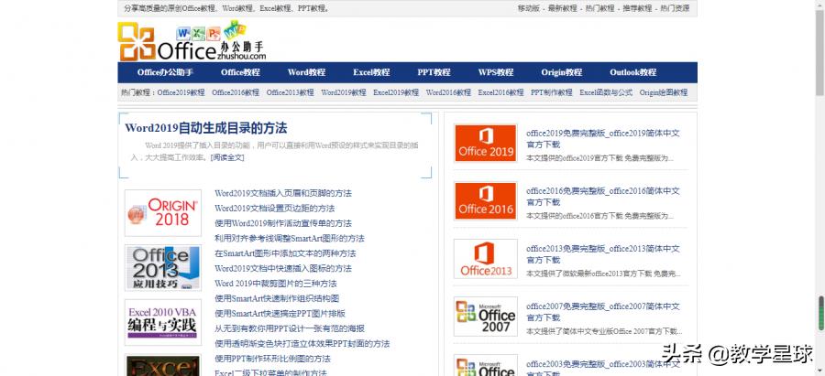Open Word2019文档设置页边距的方法 article
825x376 pixels.
(275, 209)
